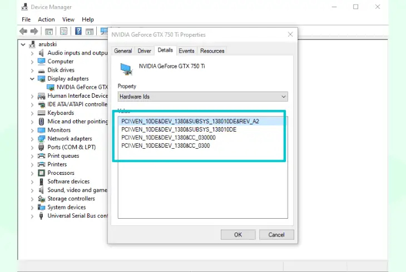Click the Back arrow toolbar icon
406x272 pixels.
[x=23, y=32]
